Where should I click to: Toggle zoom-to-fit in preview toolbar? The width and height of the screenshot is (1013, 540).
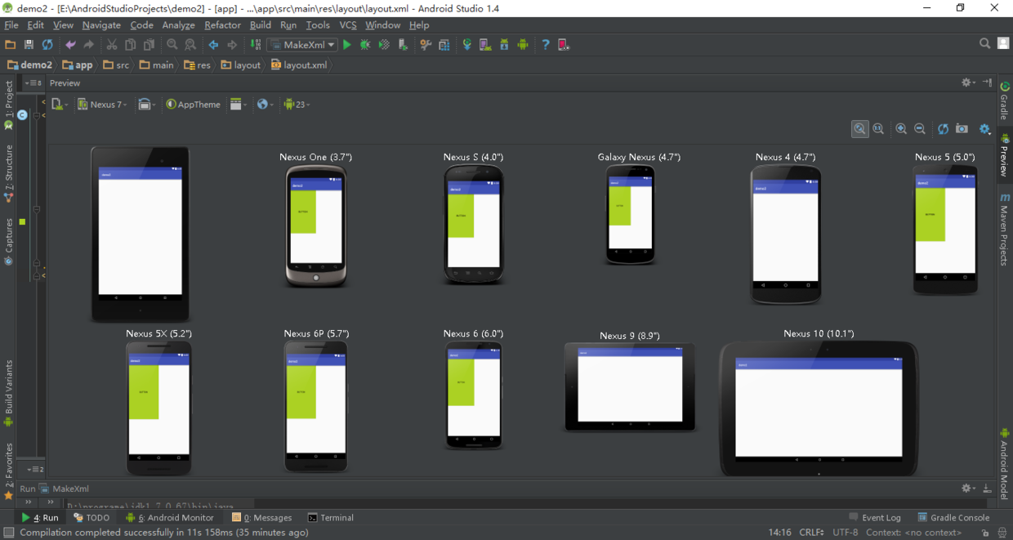coord(859,129)
